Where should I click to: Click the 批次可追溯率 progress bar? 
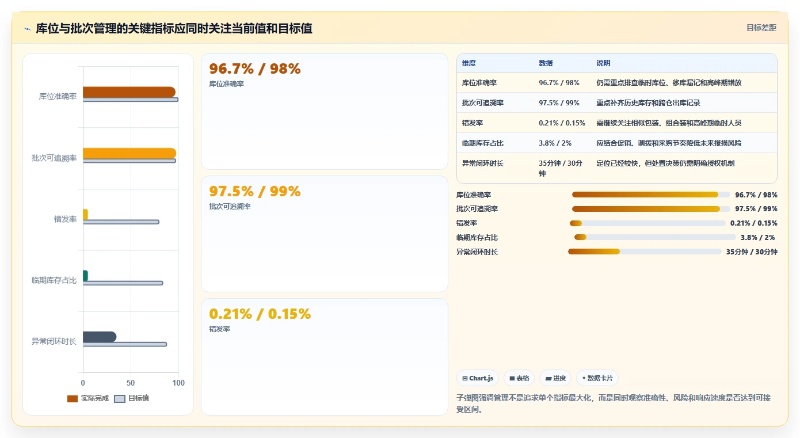point(651,209)
